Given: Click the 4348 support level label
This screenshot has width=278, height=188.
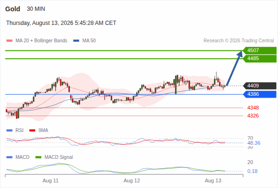Looking at the screenshot, I should 253,108.
